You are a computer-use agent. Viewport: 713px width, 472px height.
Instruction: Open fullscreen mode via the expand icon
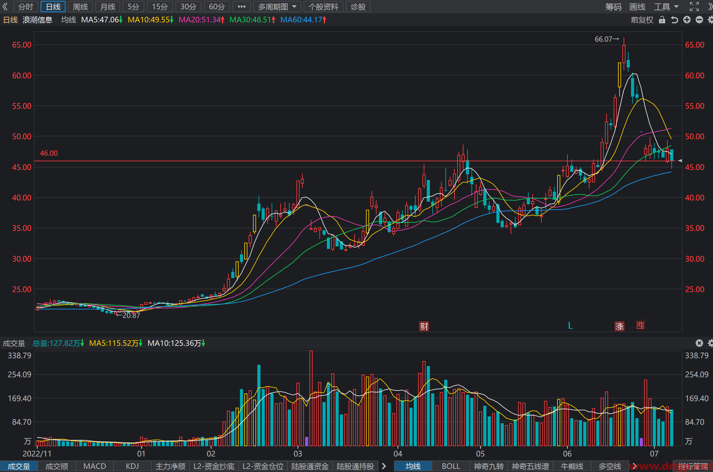(x=694, y=7)
